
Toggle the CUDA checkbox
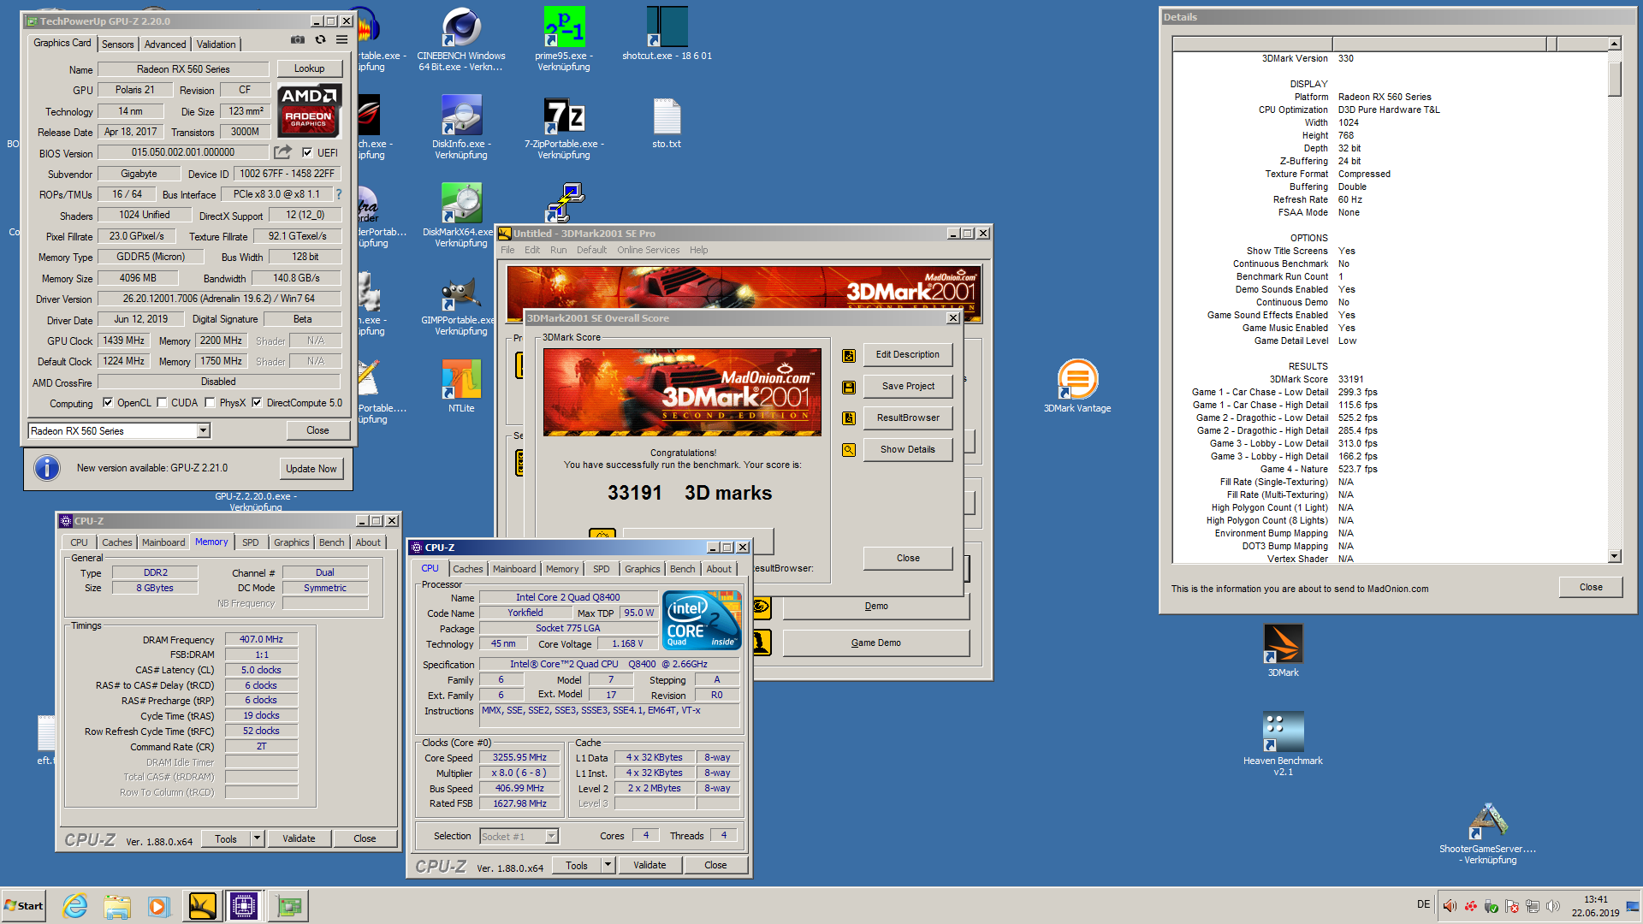(x=162, y=403)
